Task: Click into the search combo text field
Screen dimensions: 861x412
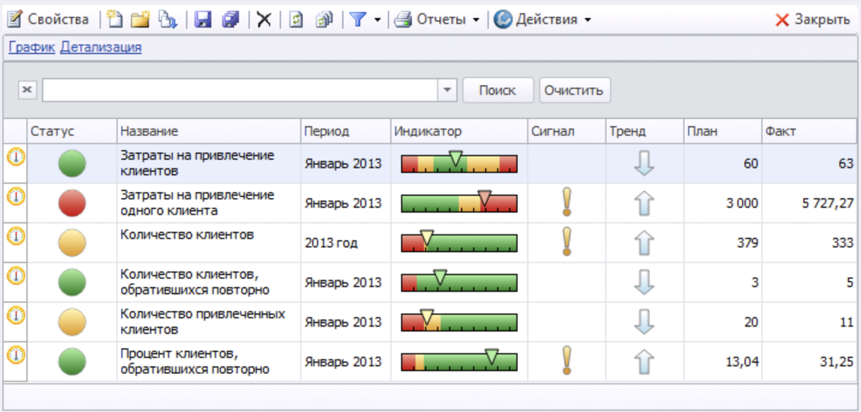Action: (x=240, y=90)
